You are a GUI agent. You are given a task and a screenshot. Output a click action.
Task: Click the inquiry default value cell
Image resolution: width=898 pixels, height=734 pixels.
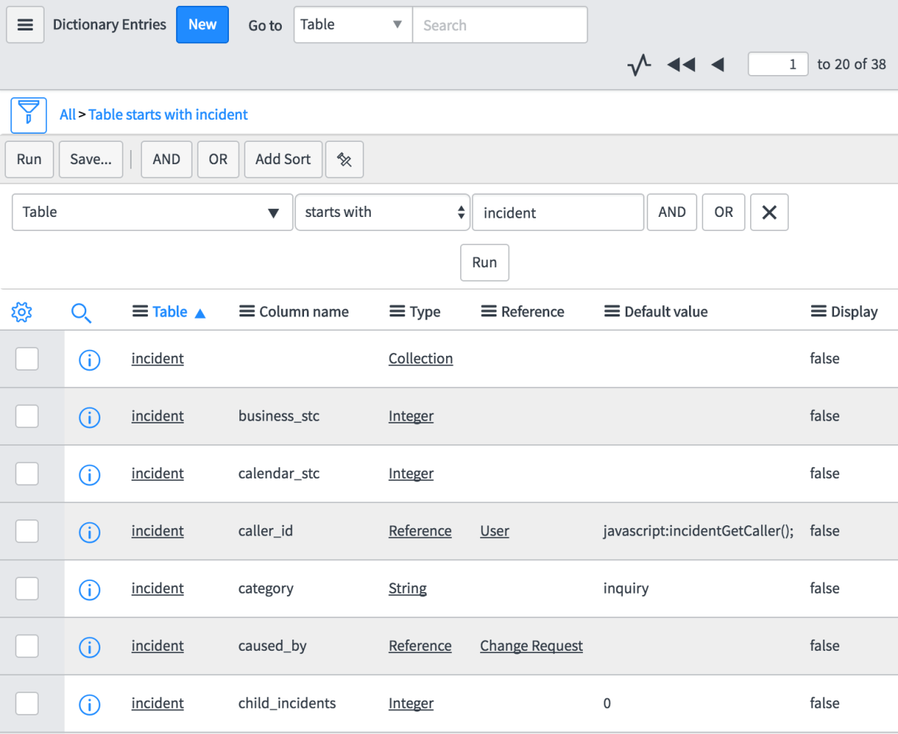pyautogui.click(x=626, y=588)
